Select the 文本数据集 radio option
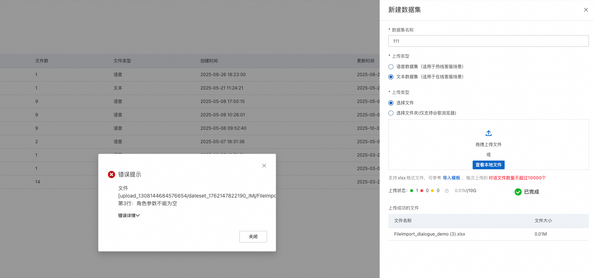The height and width of the screenshot is (278, 594). coord(391,77)
